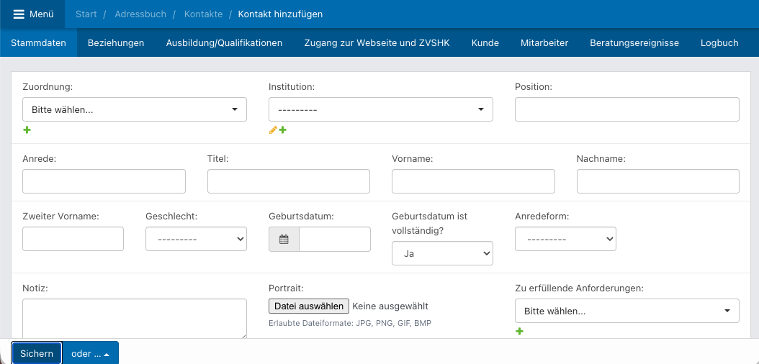Open the hamburger Menü button
Image resolution: width=759 pixels, height=364 pixels.
(x=32, y=14)
